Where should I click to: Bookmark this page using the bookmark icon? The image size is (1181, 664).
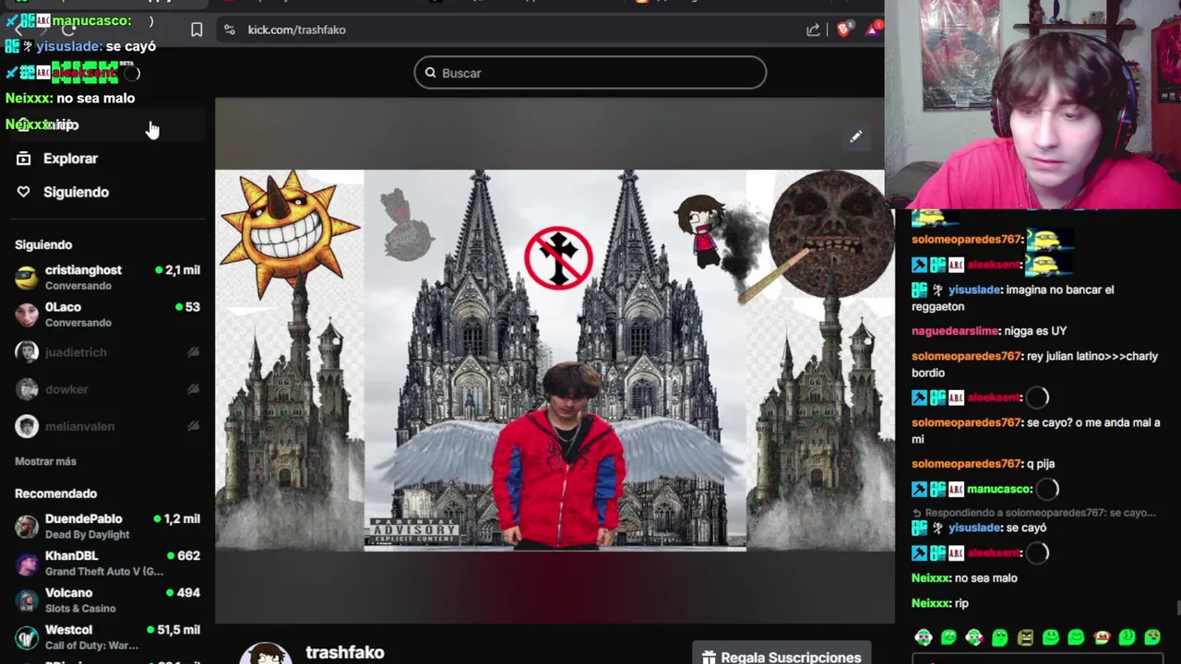coord(197,30)
